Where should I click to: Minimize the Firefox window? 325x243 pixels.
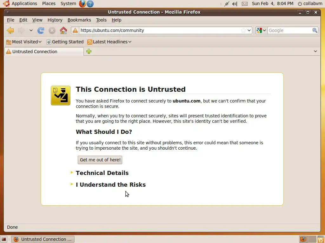[300, 12]
